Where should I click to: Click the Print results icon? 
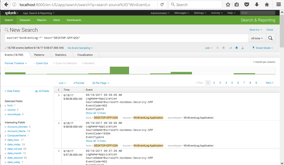coord(237,48)
